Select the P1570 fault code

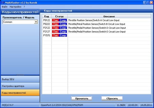click(x=46, y=36)
